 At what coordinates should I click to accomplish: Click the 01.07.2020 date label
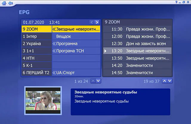pos(33,22)
